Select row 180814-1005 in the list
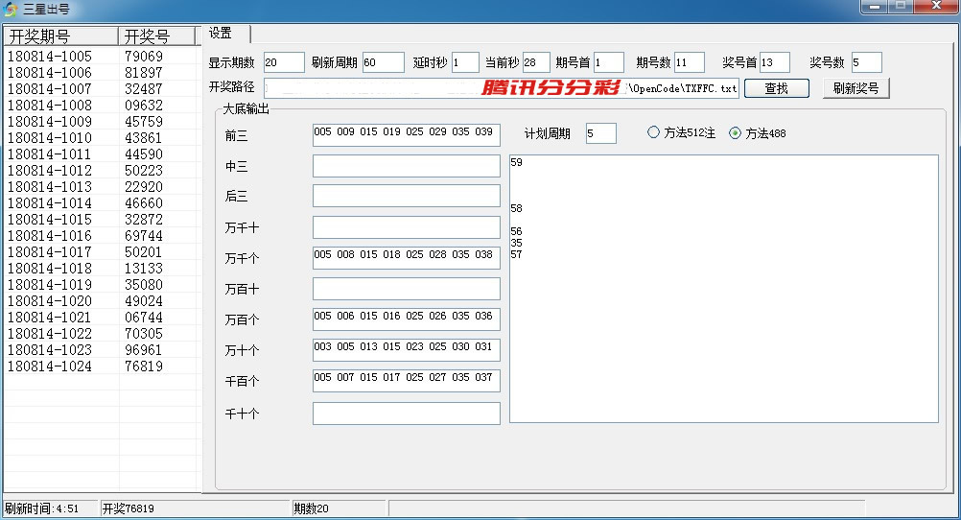 click(x=50, y=57)
